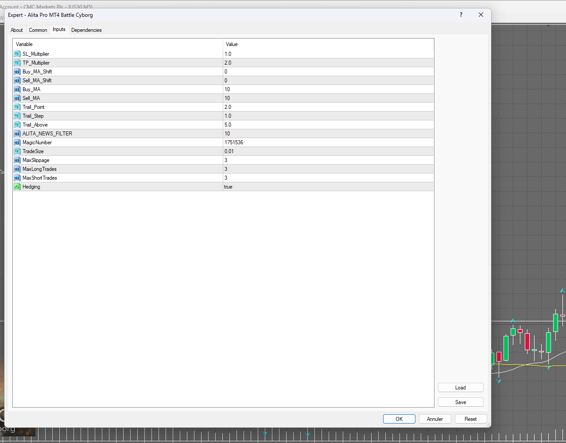Open the About tab
The width and height of the screenshot is (566, 443).
point(17,30)
